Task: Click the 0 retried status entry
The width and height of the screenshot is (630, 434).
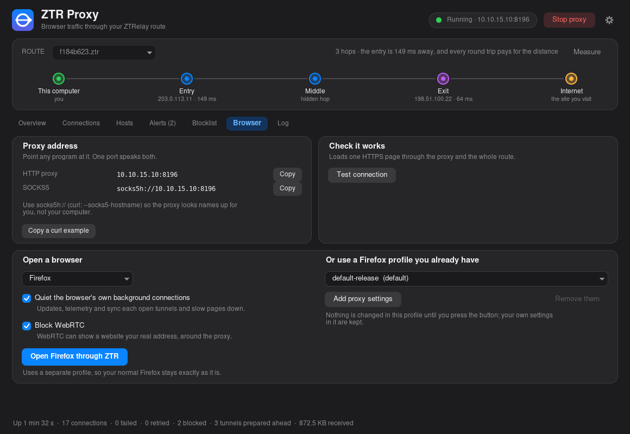Action: tap(157, 423)
